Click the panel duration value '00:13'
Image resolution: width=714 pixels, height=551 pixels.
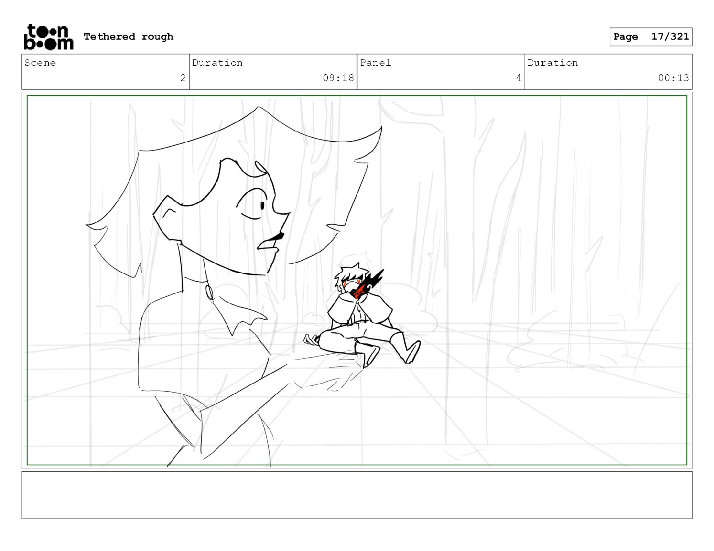click(x=673, y=78)
